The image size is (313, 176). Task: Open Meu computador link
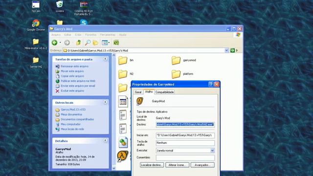(x=70, y=124)
